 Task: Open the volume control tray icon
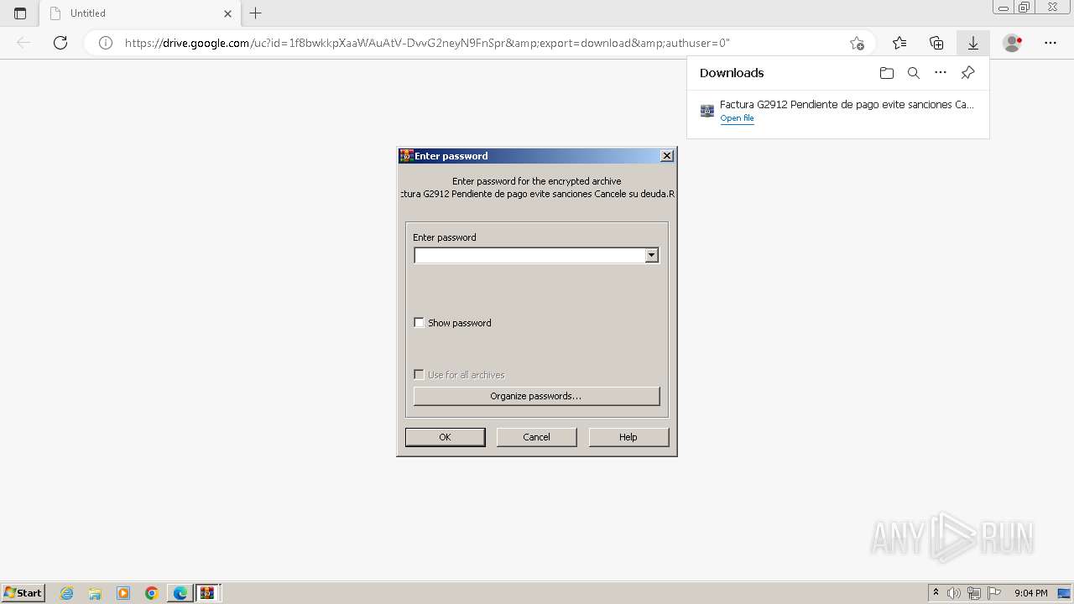tap(954, 593)
